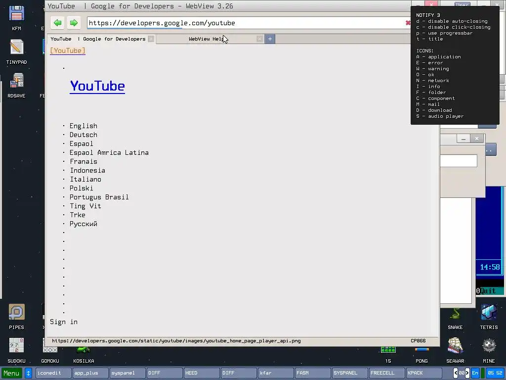The image size is (506, 380).
Task: Click input field in background dialog window
Action: point(458,161)
